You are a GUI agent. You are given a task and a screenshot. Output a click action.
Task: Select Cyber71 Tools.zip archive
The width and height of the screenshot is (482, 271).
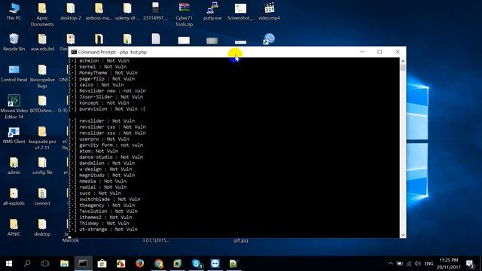(184, 14)
